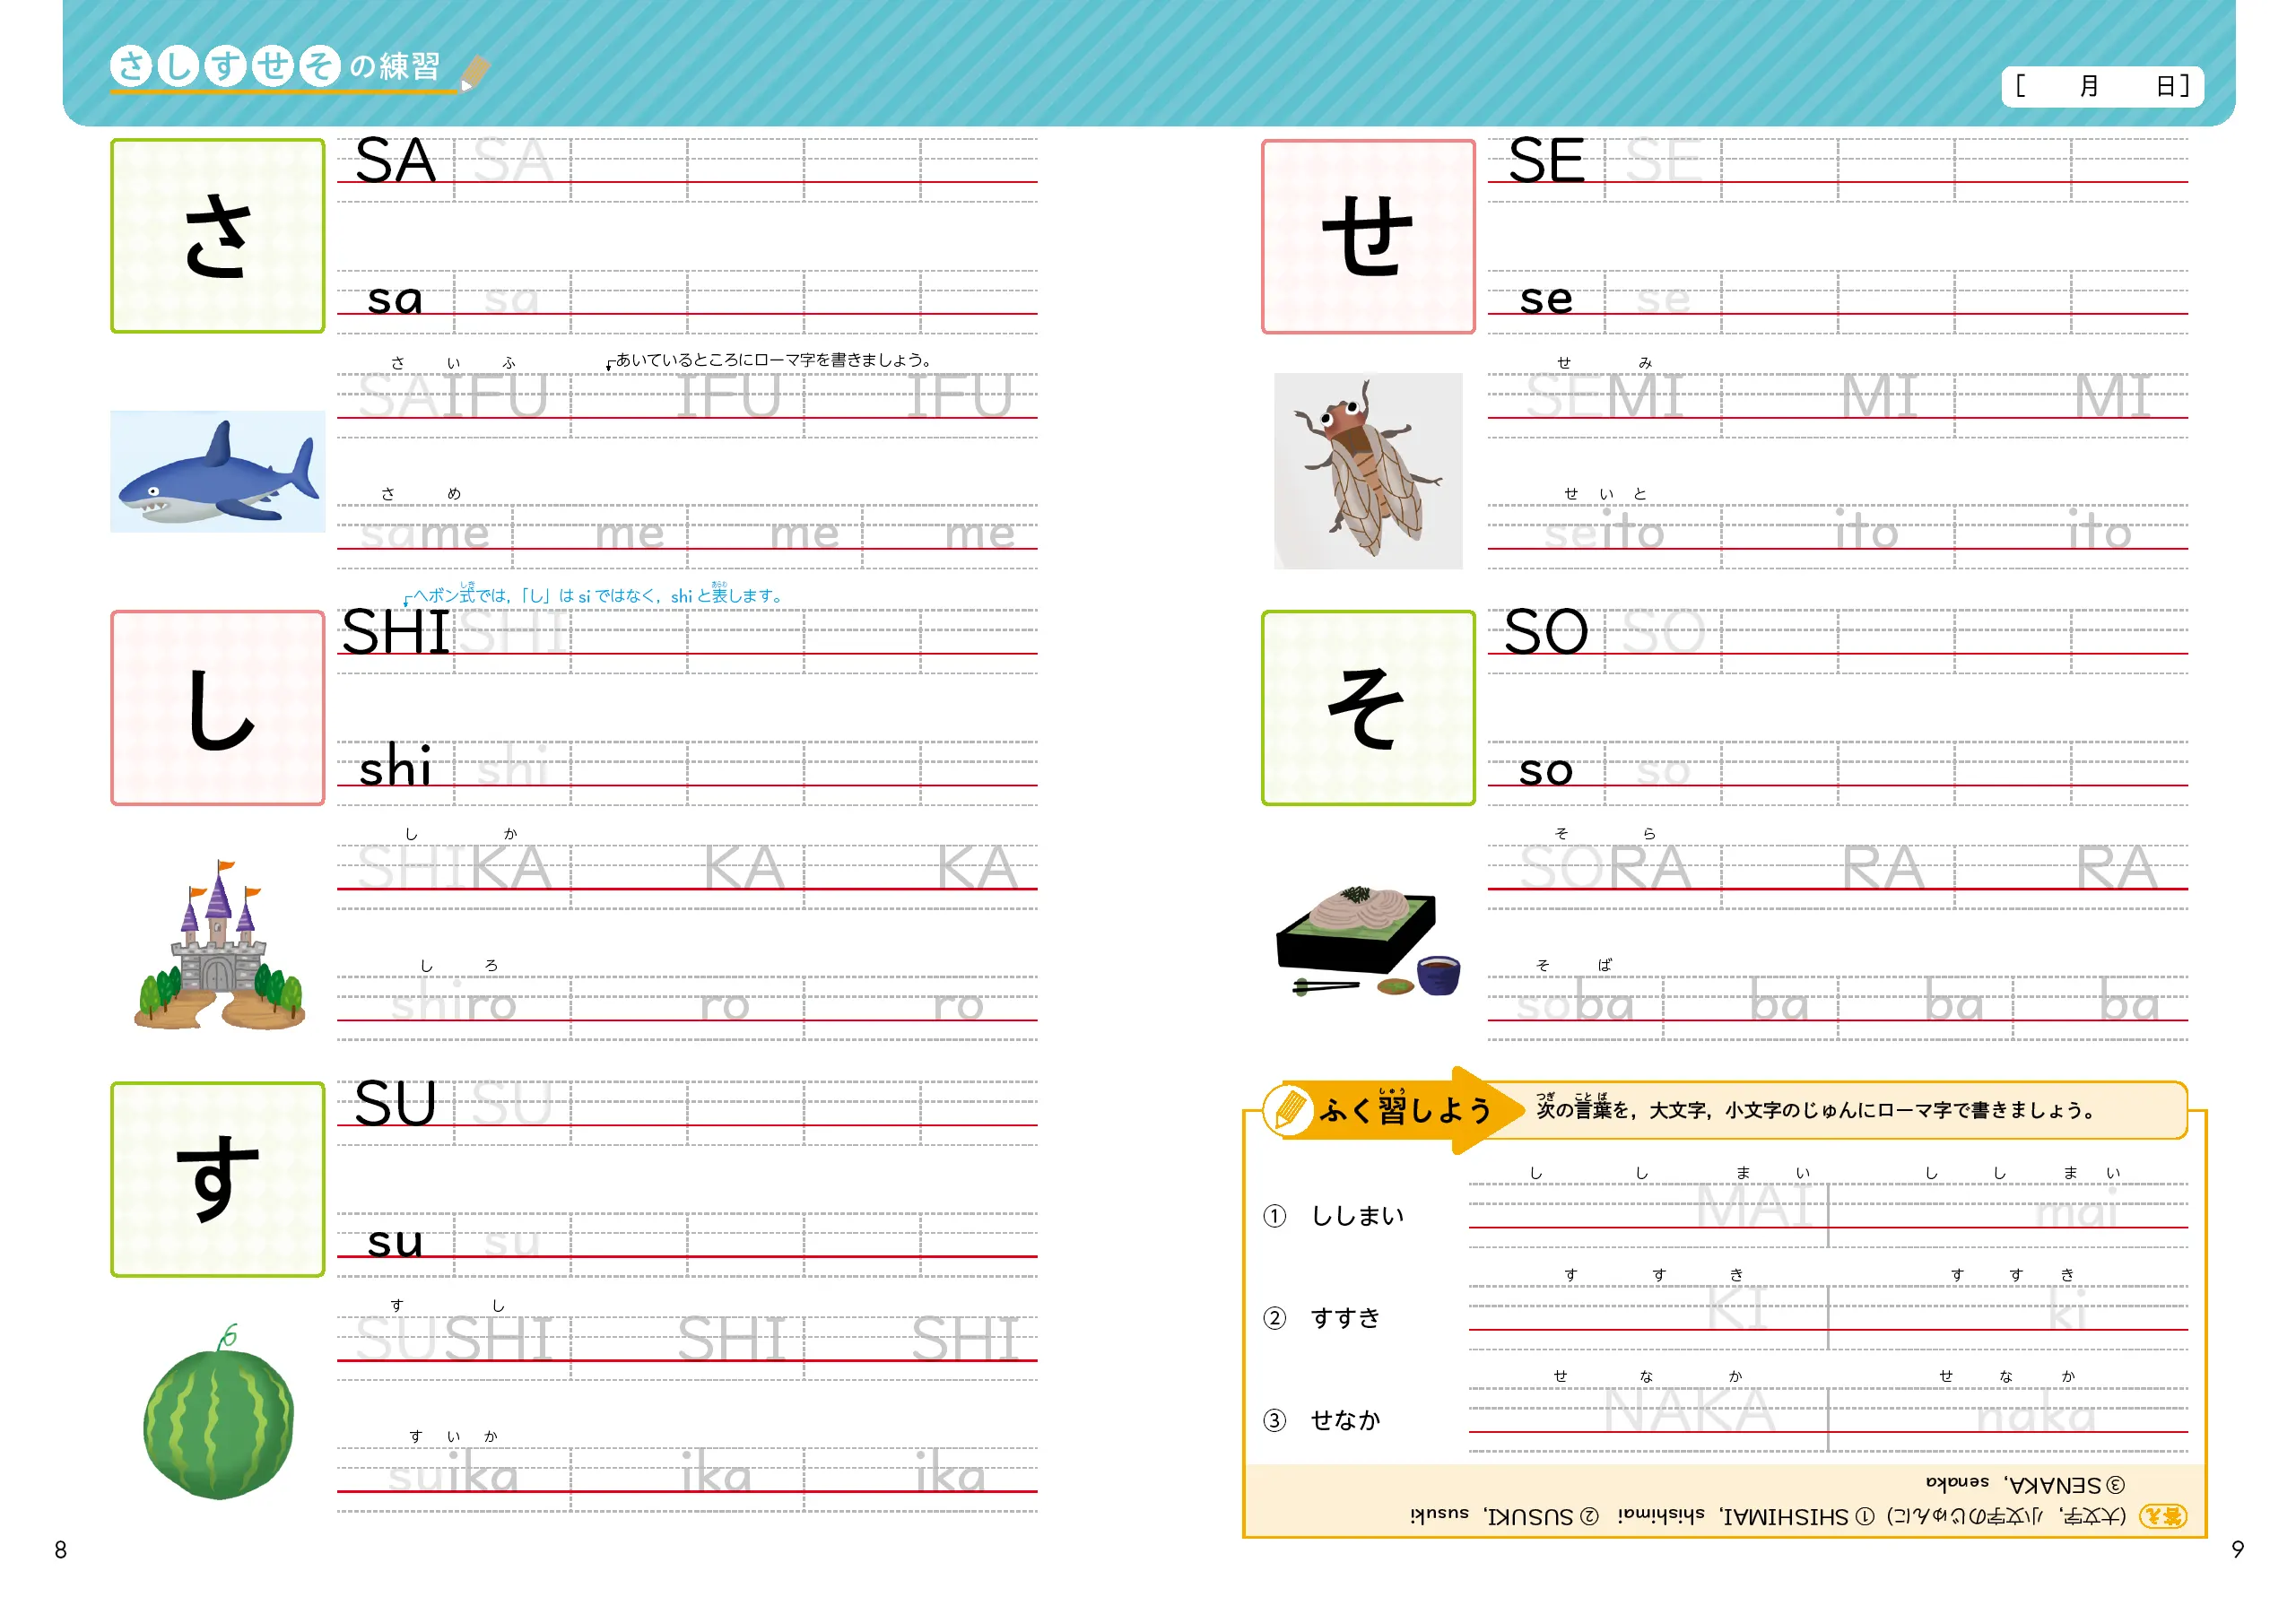Click the black lowercase su model letters
This screenshot has width=2296, height=1623.
(x=396, y=1242)
